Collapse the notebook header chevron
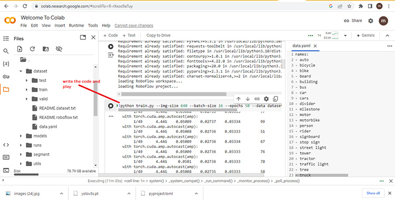The height and width of the screenshot is (201, 395). (388, 35)
